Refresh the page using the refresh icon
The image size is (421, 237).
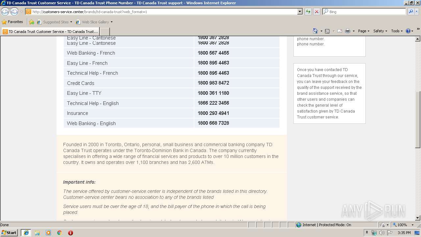tap(308, 12)
